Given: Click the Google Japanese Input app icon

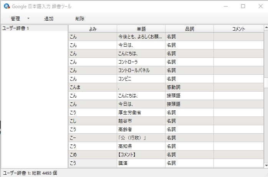Looking at the screenshot, I should [x=7, y=6].
